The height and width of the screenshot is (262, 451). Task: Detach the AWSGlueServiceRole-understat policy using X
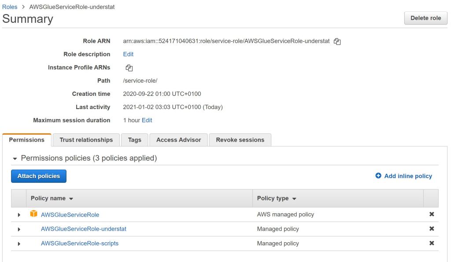432,229
